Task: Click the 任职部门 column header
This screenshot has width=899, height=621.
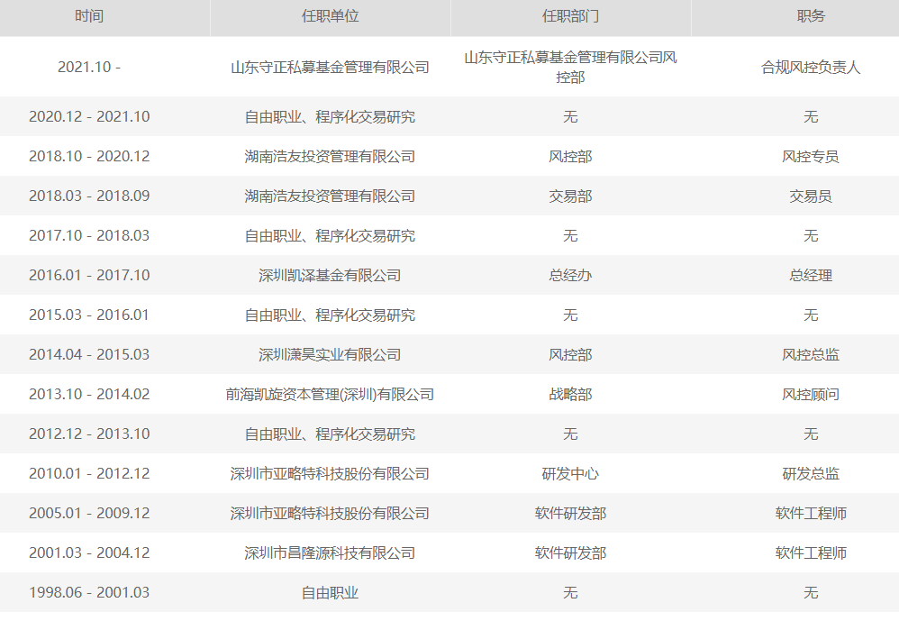Action: point(570,16)
